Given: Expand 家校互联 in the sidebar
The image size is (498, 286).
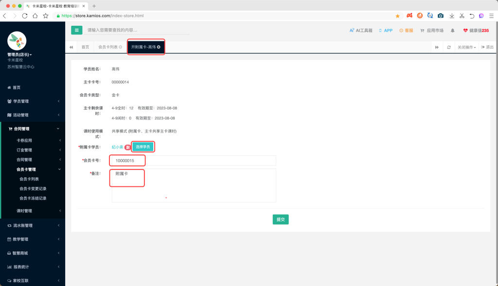Looking at the screenshot, I should (33, 281).
